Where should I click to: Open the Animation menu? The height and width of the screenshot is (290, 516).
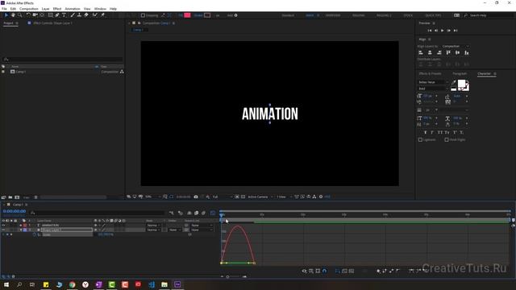[x=73, y=9]
